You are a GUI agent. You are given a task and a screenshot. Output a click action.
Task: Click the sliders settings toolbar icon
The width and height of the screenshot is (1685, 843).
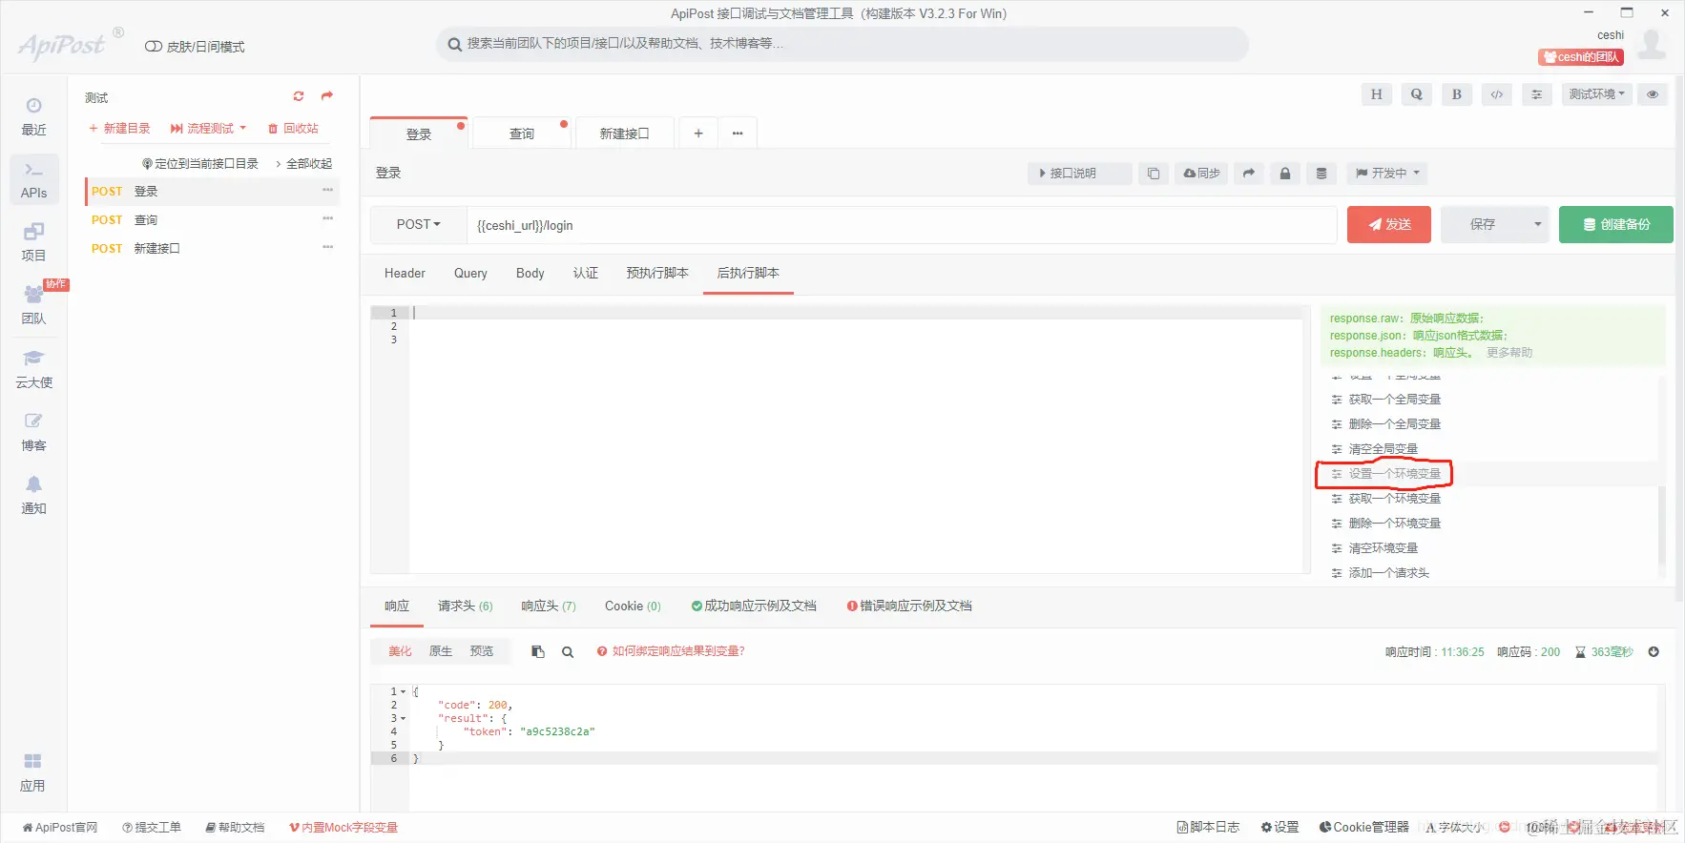1536,94
